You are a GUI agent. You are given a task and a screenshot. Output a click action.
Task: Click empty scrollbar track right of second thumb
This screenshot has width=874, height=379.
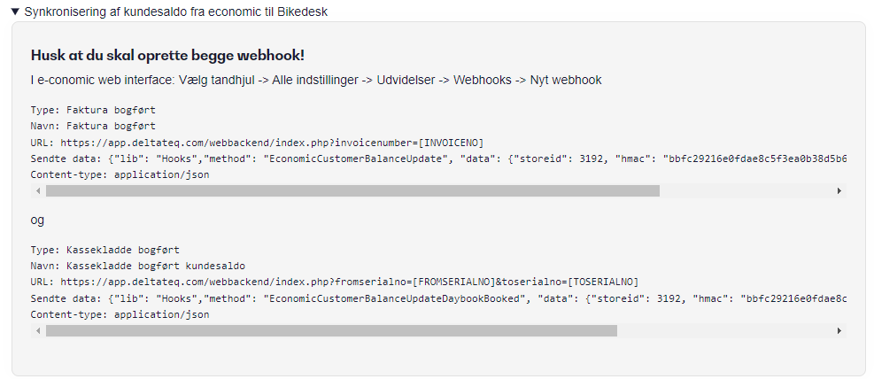pyautogui.click(x=725, y=331)
